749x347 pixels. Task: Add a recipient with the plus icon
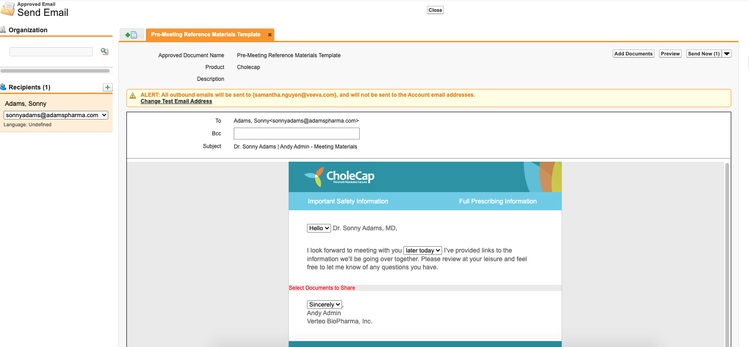click(x=108, y=87)
